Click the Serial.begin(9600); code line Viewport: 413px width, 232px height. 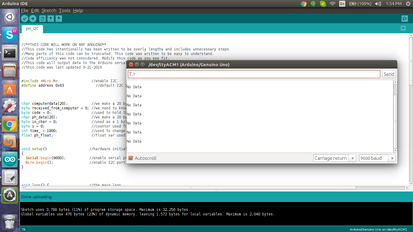pos(46,158)
